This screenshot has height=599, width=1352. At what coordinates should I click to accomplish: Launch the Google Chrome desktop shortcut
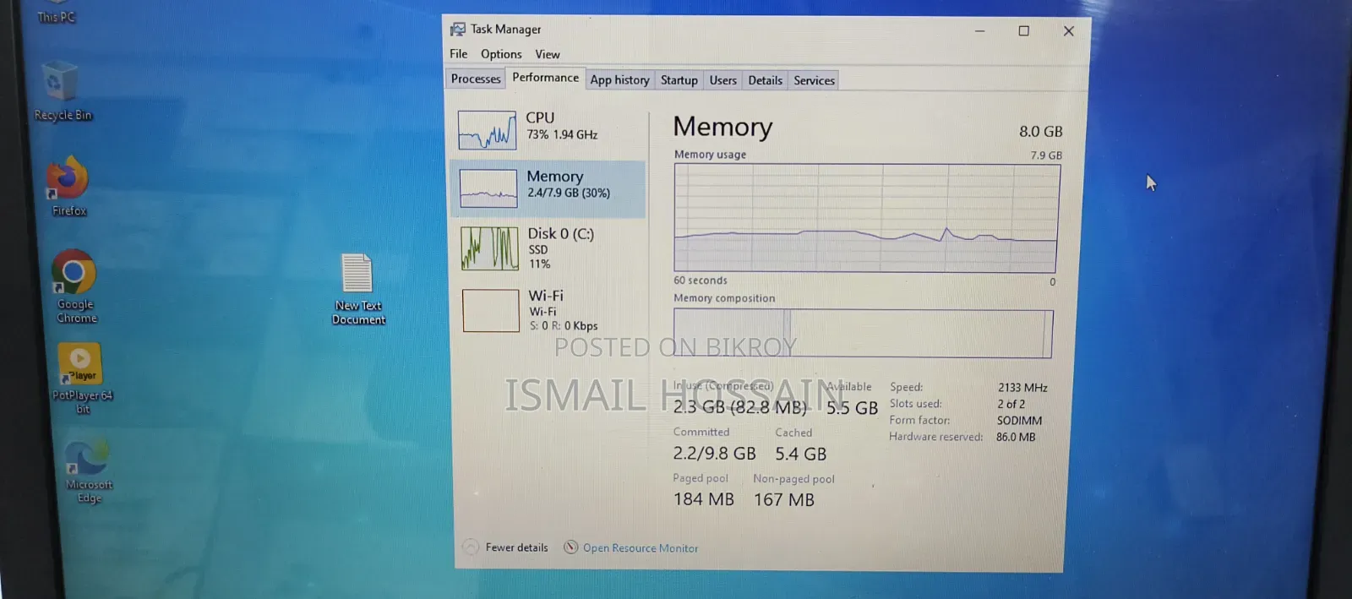(x=76, y=286)
